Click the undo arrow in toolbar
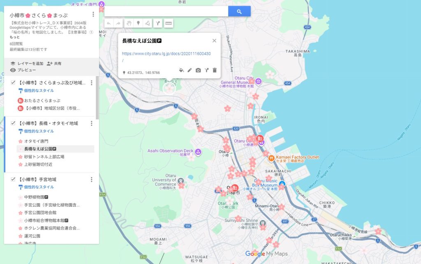 pos(109,23)
